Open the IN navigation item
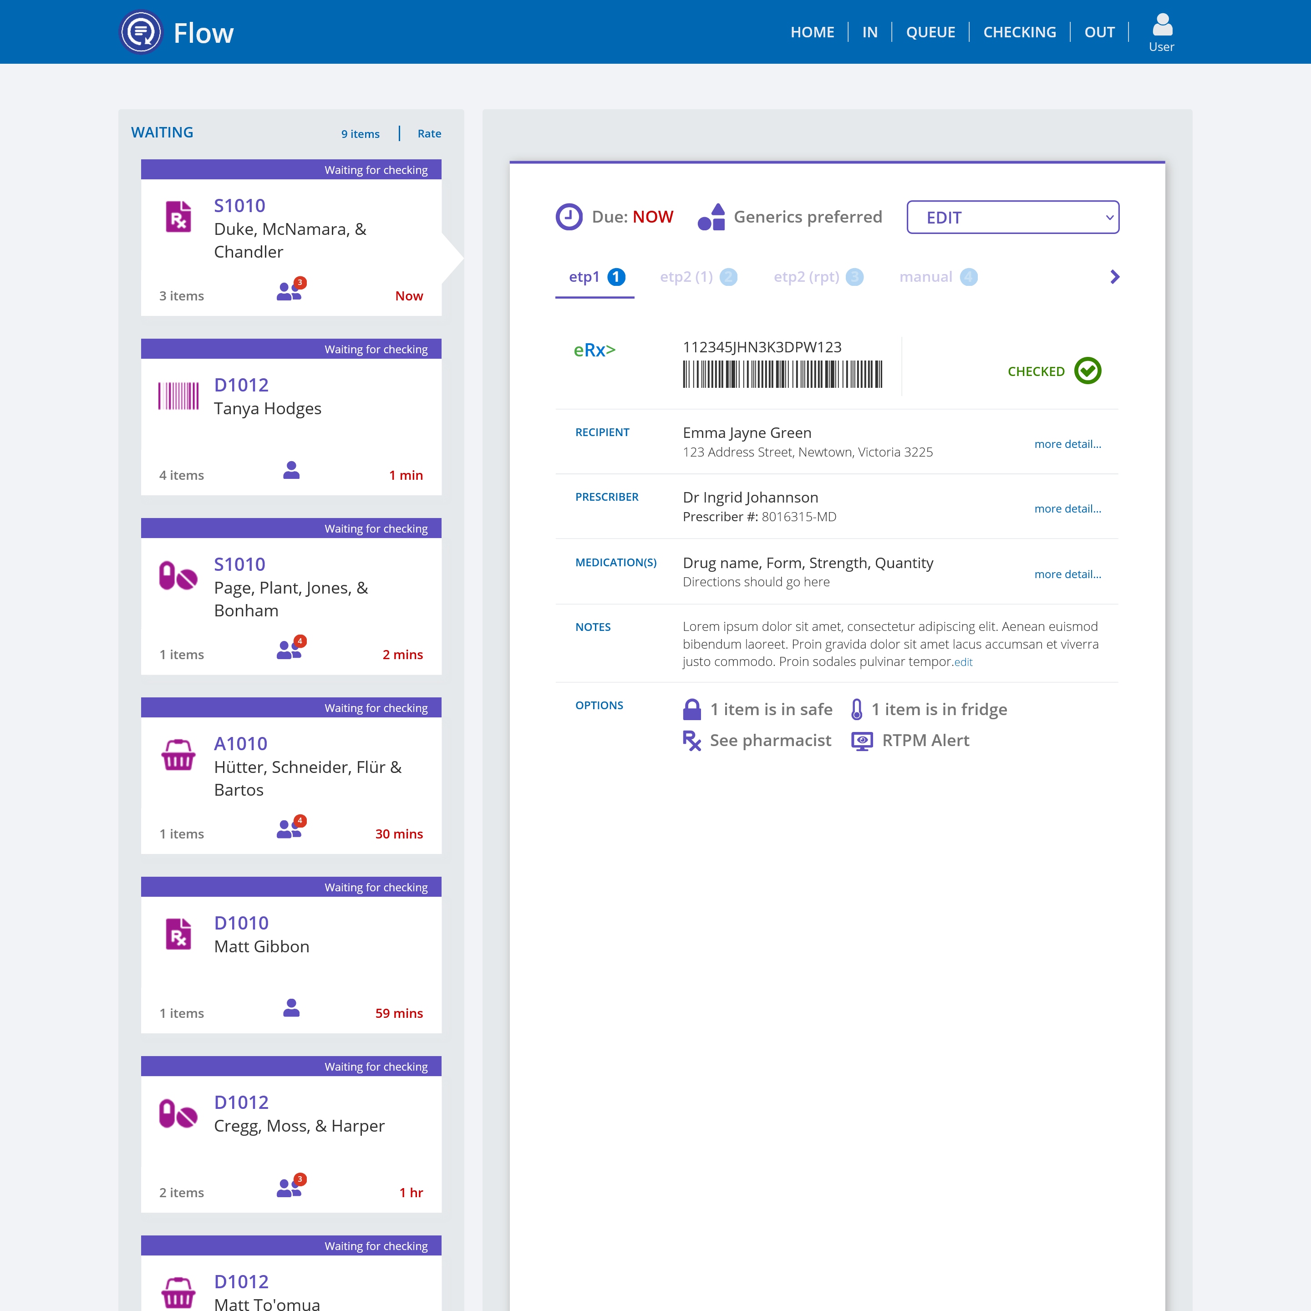 pos(870,32)
